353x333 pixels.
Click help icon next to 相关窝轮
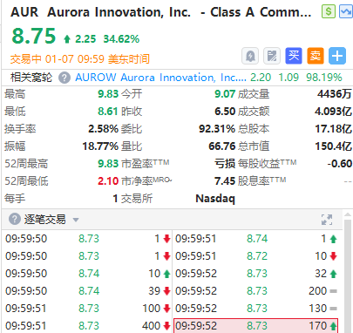coord(64,78)
